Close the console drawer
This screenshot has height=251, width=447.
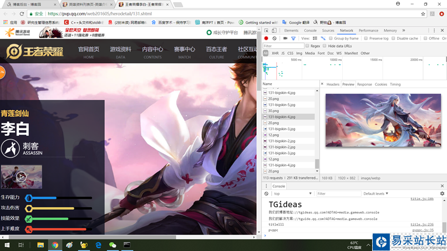pos(442,186)
